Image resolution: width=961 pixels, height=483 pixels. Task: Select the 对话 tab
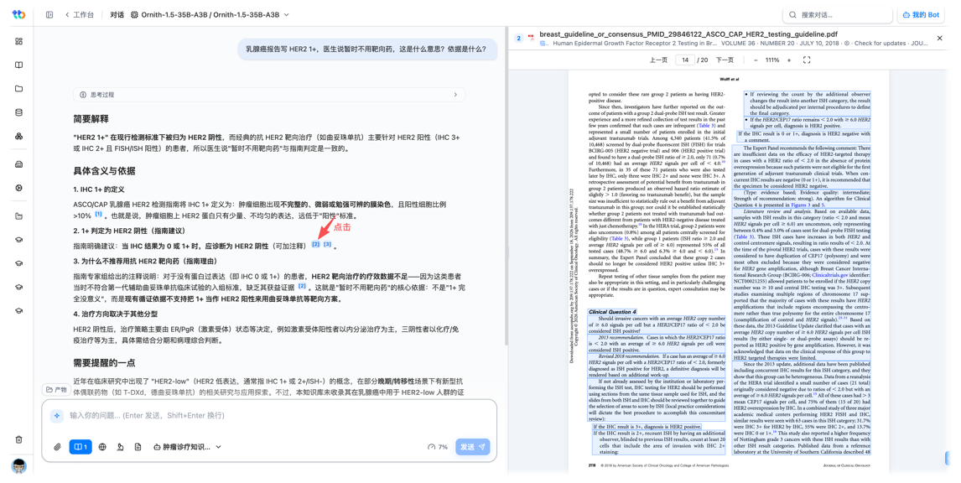tap(117, 15)
